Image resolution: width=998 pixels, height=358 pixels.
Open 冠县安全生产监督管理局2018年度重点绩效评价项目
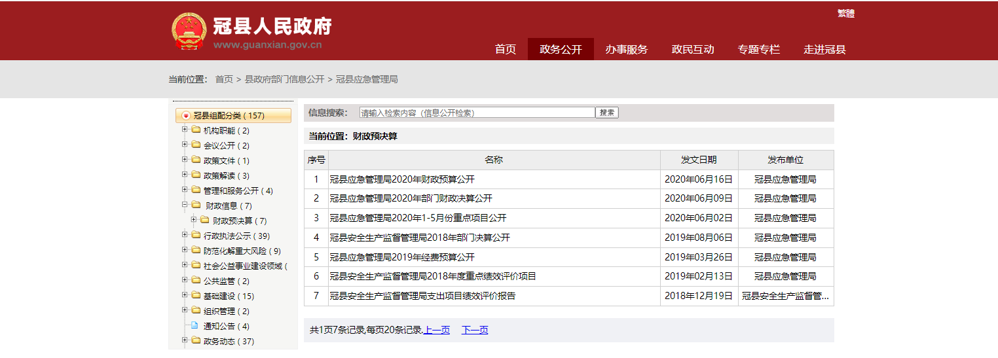click(433, 276)
